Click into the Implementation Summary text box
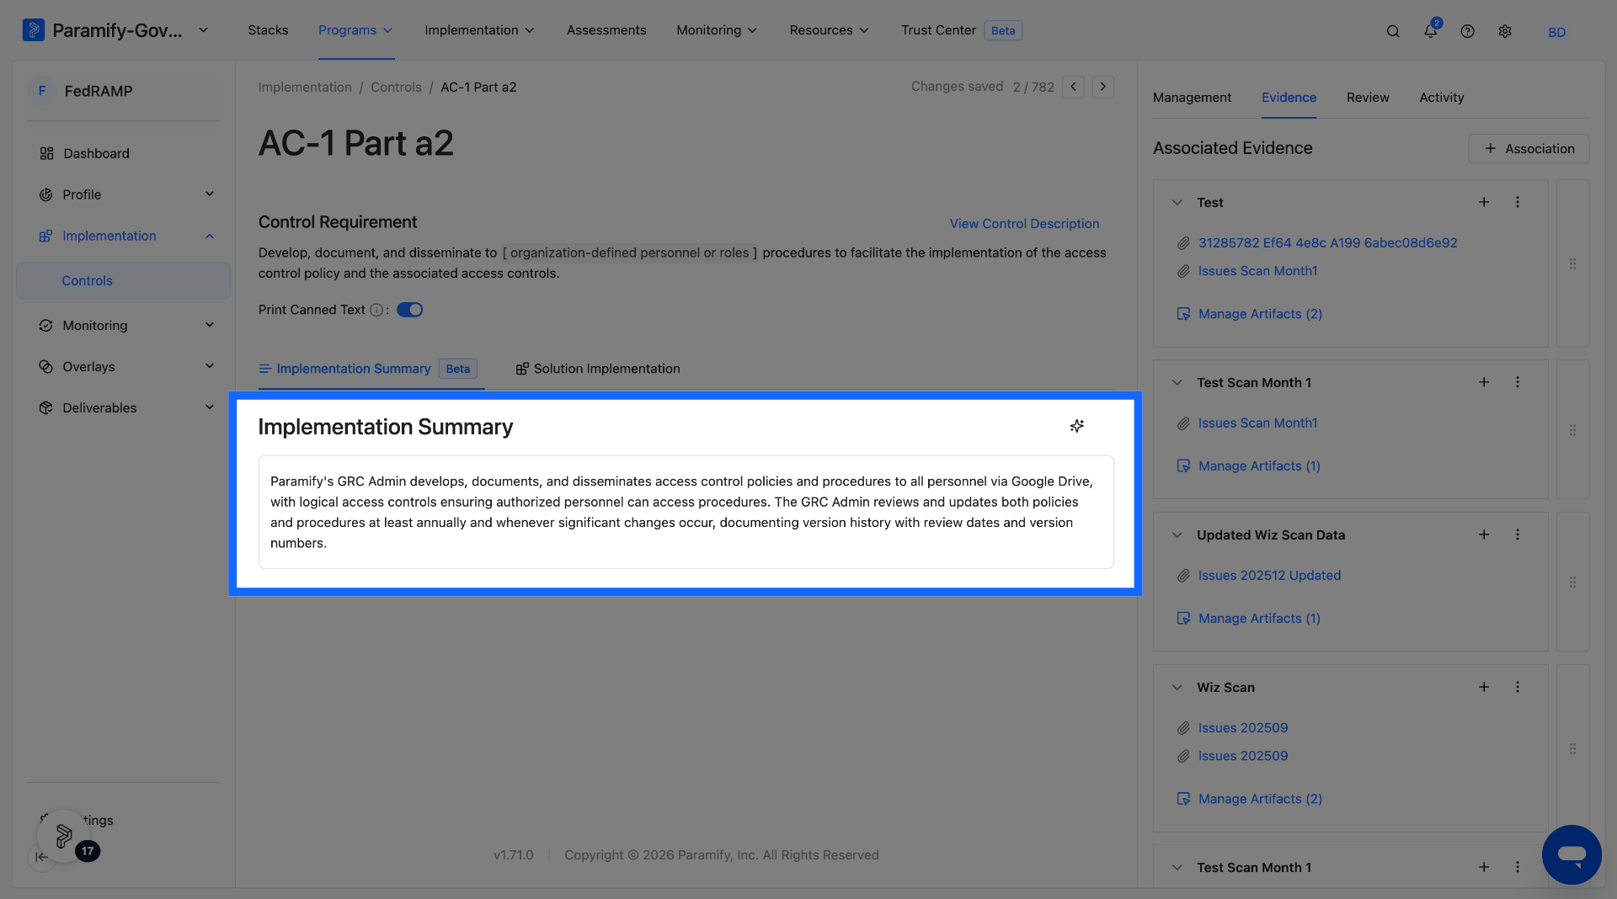Screen dimensions: 1617x899 pyautogui.click(x=686, y=512)
